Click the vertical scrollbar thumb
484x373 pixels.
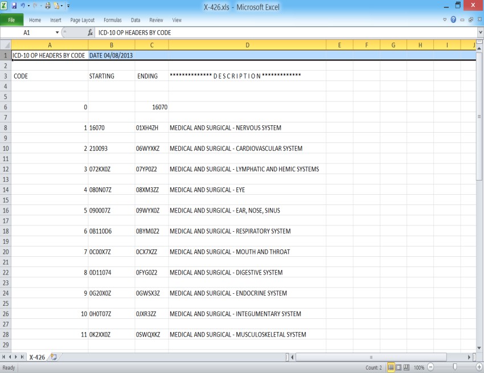point(479,116)
